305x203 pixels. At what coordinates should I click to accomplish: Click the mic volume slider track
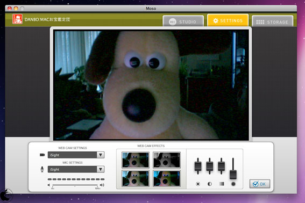point(75,185)
